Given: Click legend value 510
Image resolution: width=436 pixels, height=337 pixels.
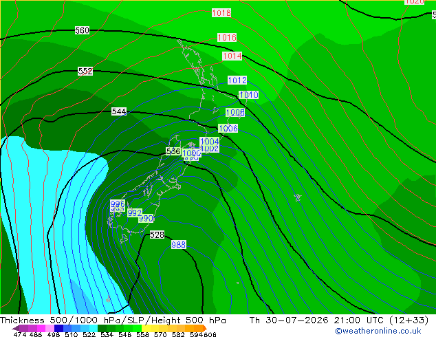Looking at the screenshot, I should [x=72, y=334].
